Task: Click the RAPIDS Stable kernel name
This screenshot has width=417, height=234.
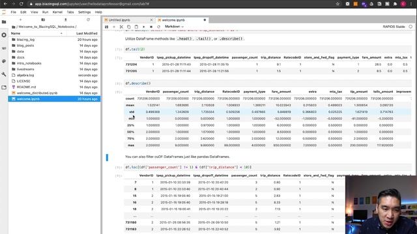Action: click(x=394, y=27)
